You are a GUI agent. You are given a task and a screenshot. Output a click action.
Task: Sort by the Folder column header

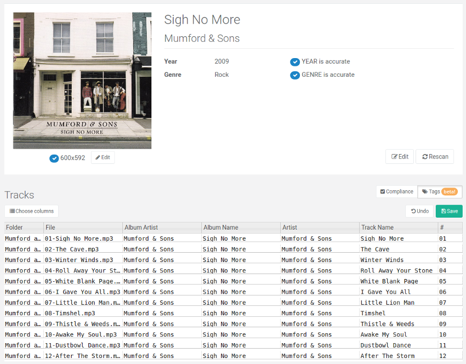click(24, 228)
